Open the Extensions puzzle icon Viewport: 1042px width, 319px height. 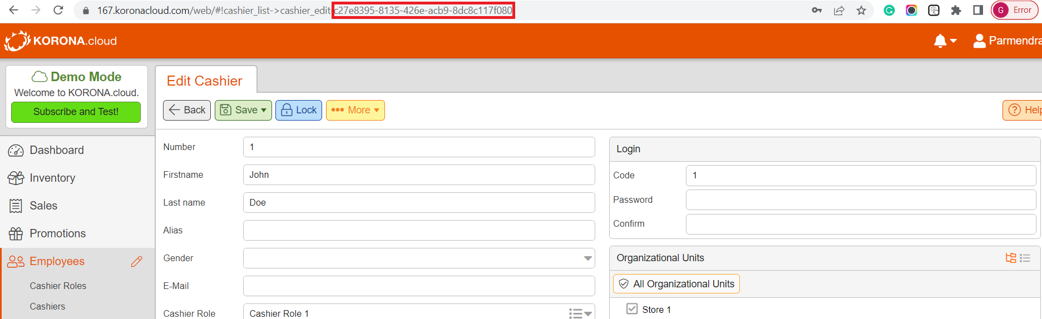point(956,10)
